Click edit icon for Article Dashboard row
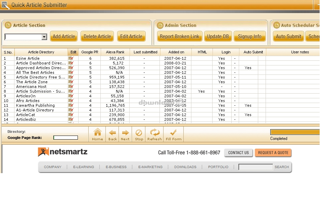 coord(71,63)
